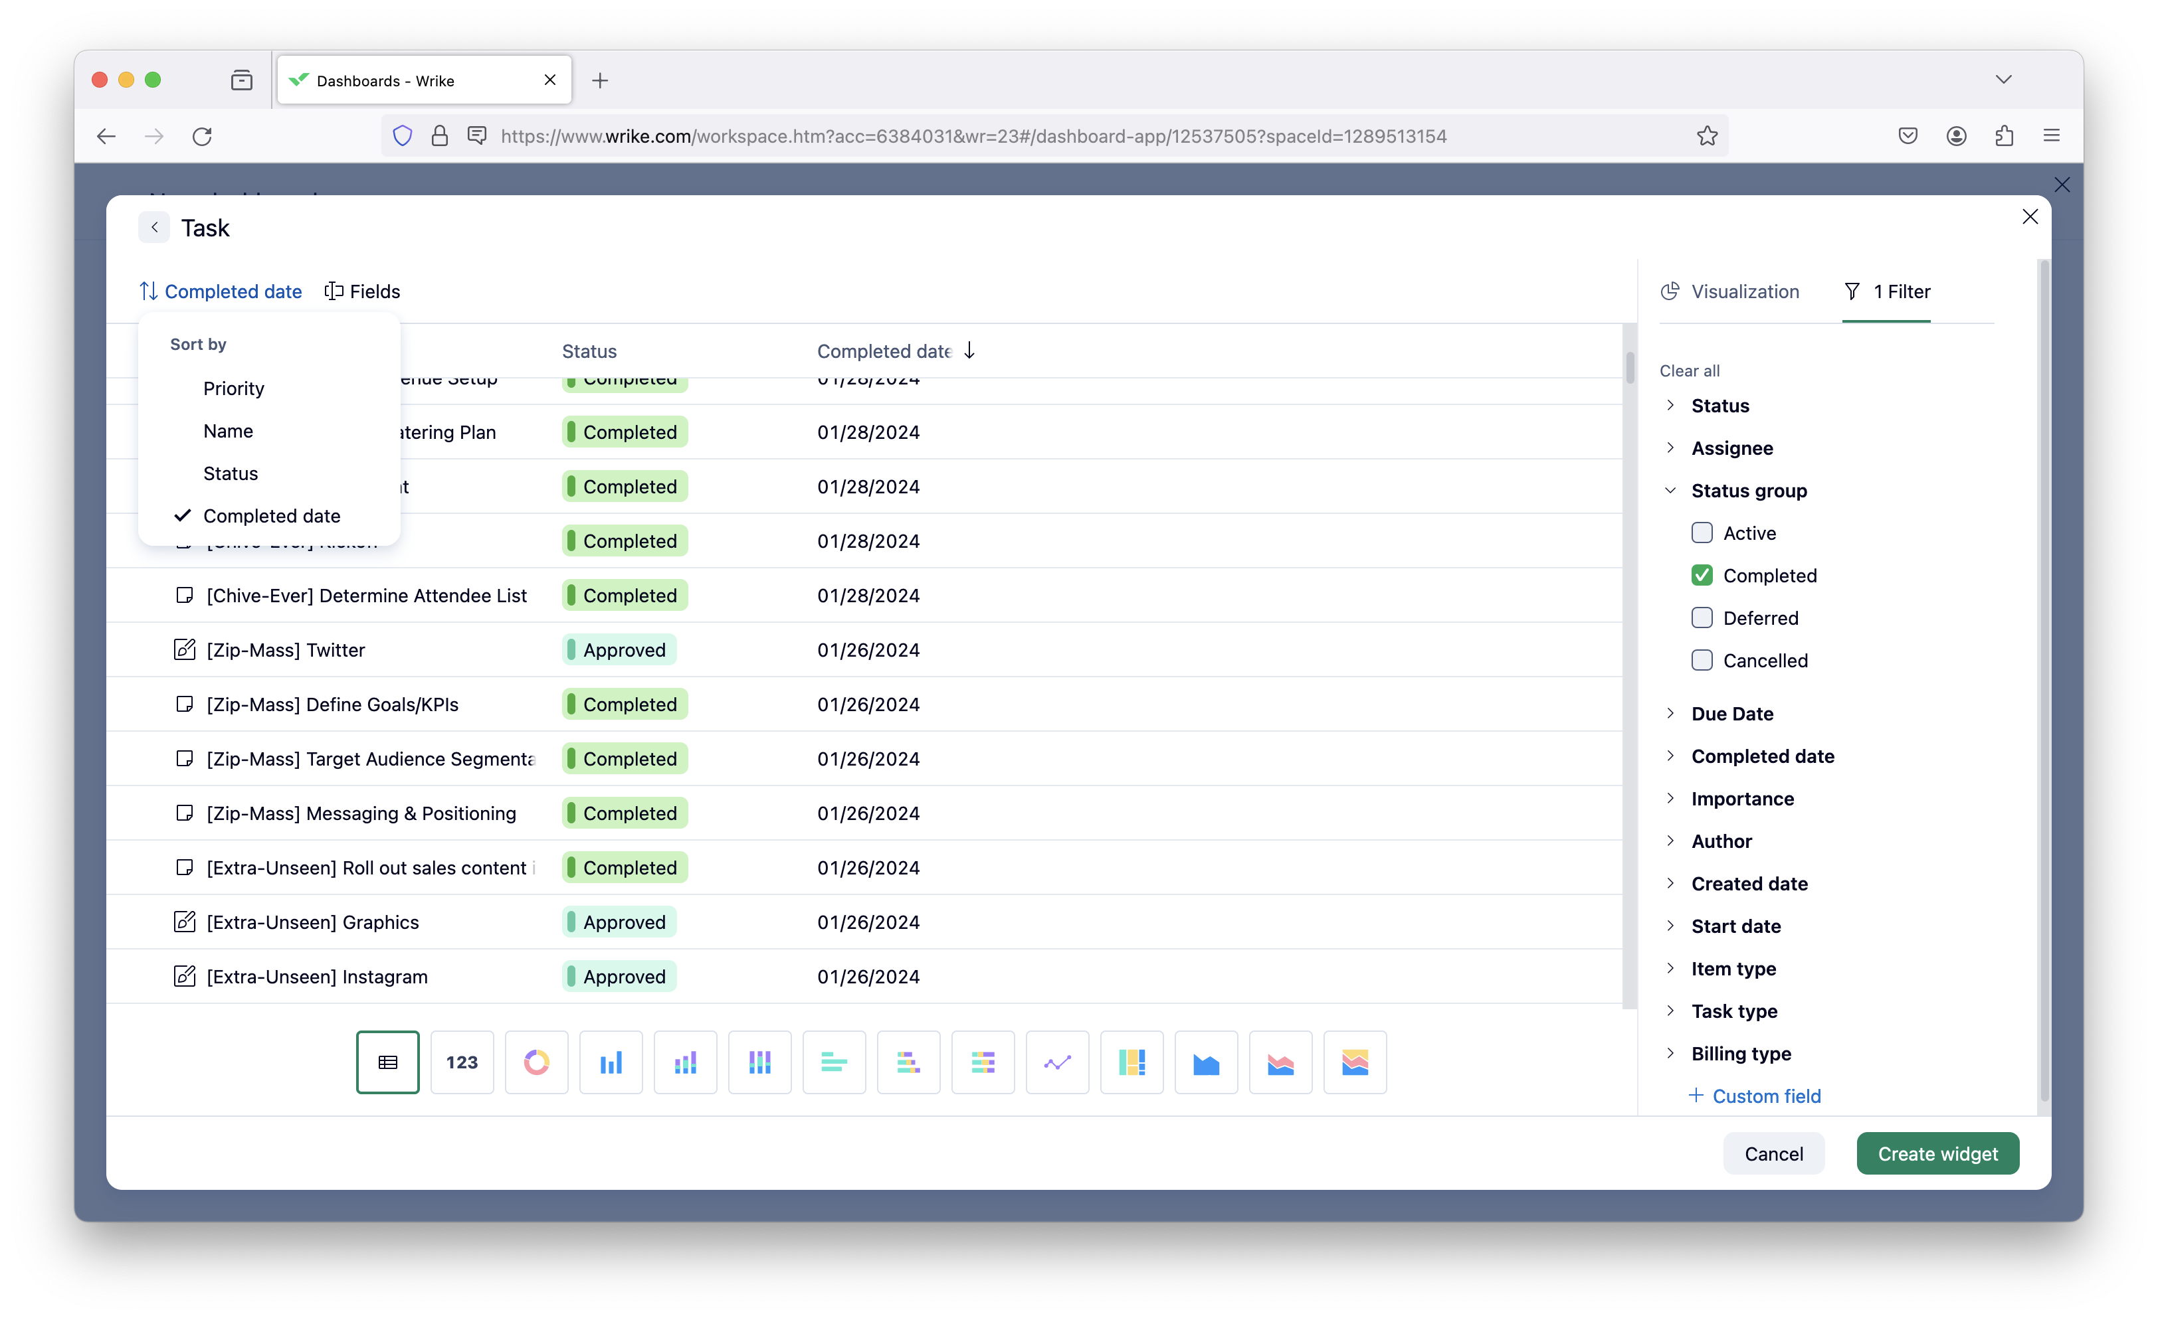Select the table visualization icon
This screenshot has height=1320, width=2158.
(x=387, y=1062)
